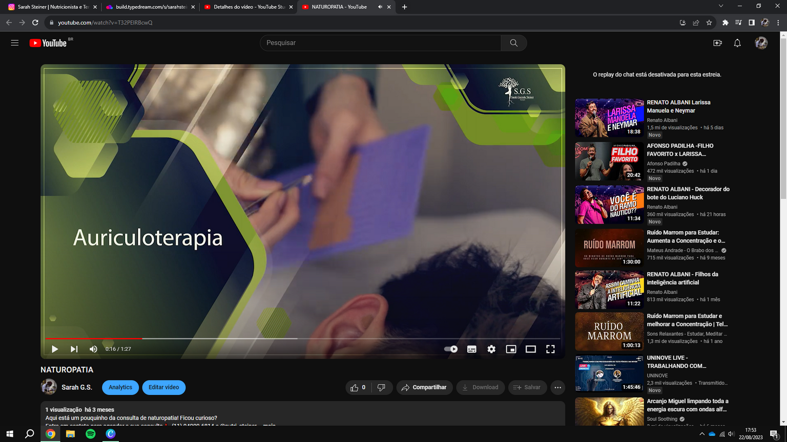Select the NATUROPATIA - YouTube tab
Viewport: 787px width, 442px height.
(x=339, y=7)
